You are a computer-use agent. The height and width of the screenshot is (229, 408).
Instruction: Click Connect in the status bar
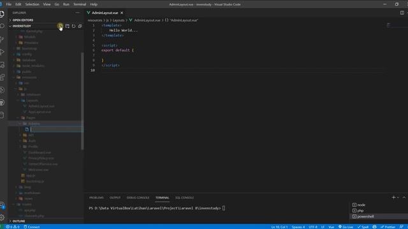click(x=32, y=226)
